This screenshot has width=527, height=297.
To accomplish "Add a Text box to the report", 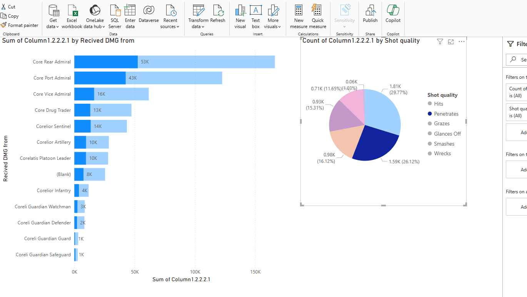I will tap(255, 17).
